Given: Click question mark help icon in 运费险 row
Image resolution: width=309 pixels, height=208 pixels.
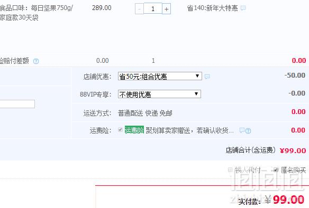Looking at the screenshot, I should [248, 131].
